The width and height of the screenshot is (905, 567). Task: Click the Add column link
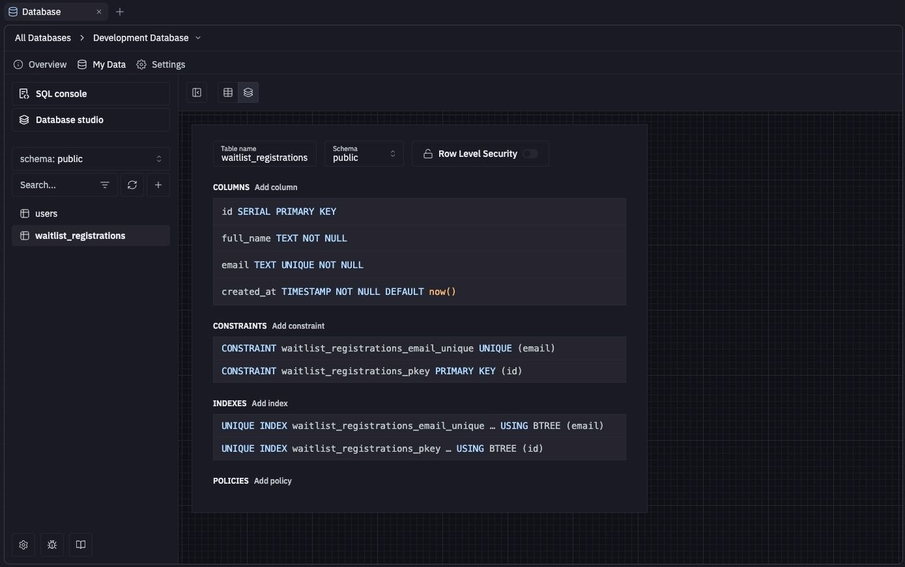276,187
